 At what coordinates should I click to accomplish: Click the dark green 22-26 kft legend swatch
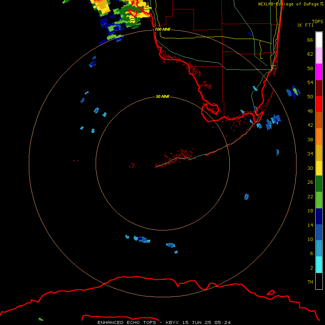(x=319, y=184)
